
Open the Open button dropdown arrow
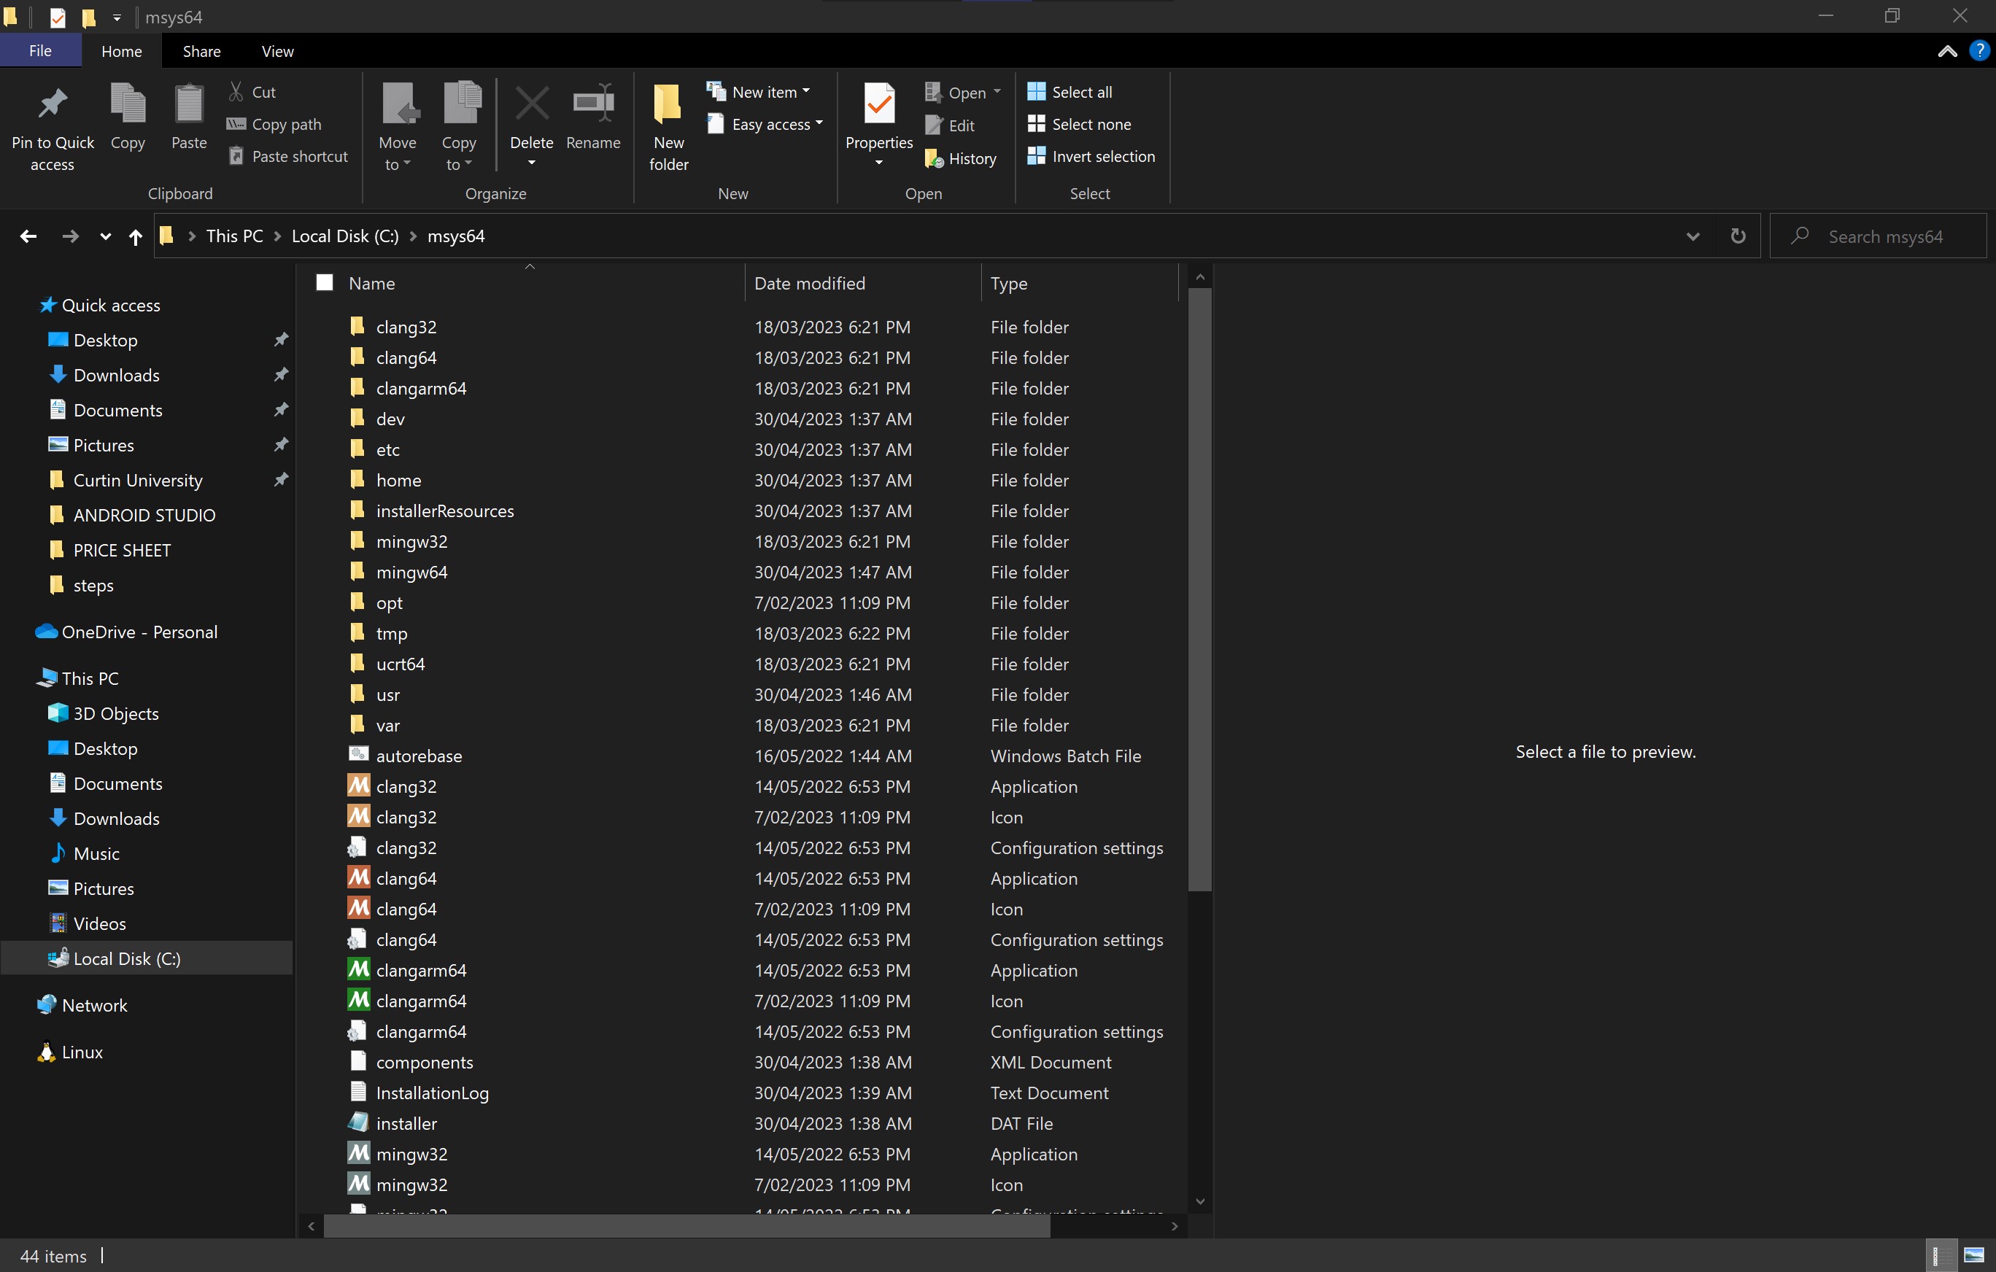997,92
